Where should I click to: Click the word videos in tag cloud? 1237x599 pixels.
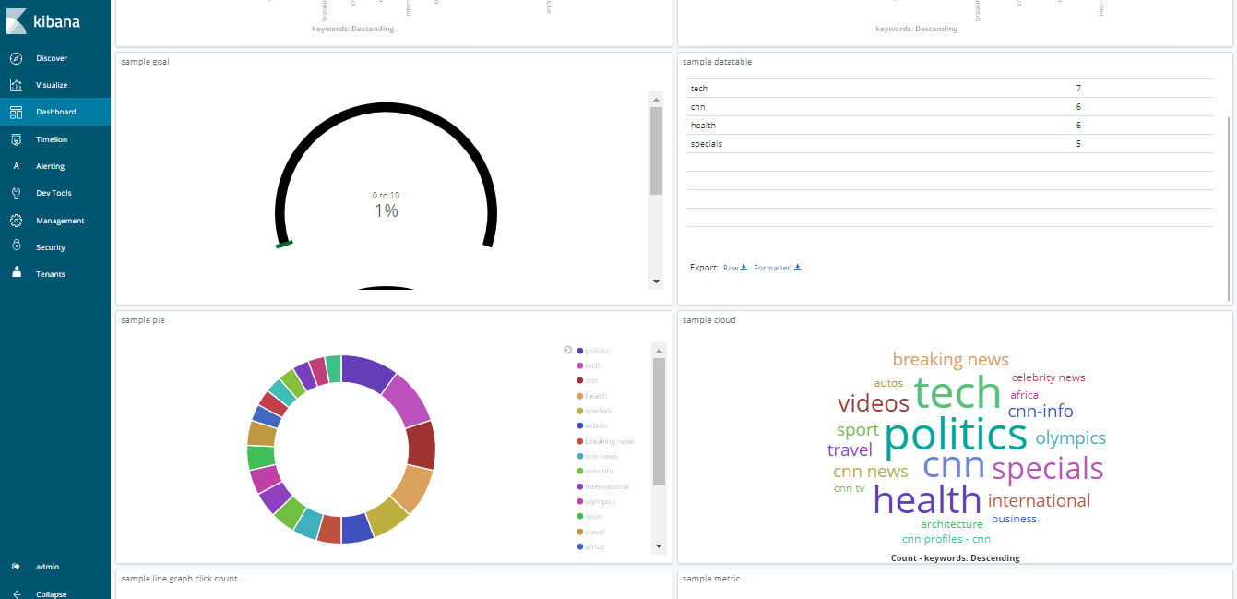tap(874, 403)
